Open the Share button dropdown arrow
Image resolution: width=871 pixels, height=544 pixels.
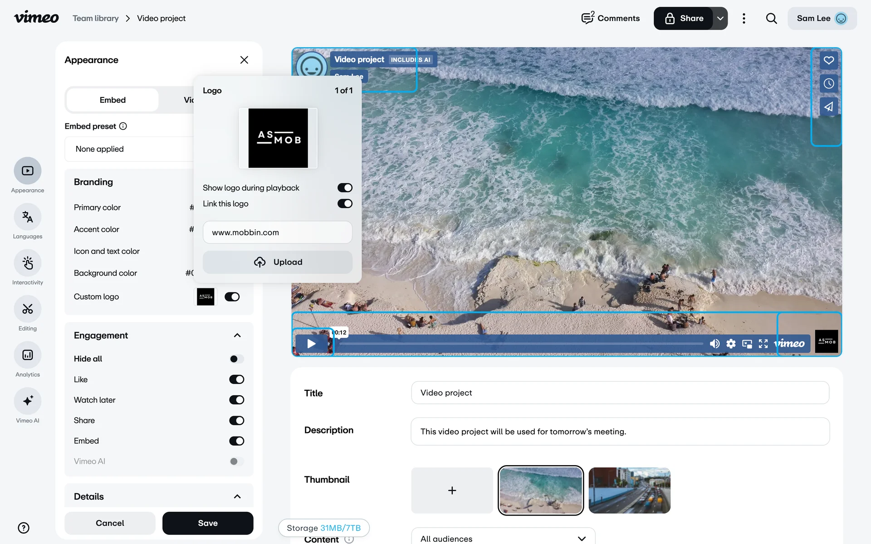pos(720,19)
